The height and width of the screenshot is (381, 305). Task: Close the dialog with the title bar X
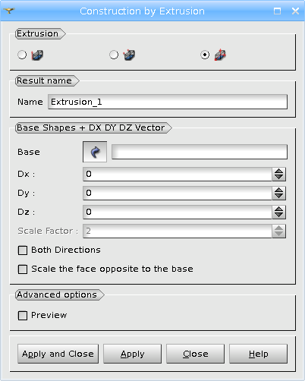click(x=295, y=11)
